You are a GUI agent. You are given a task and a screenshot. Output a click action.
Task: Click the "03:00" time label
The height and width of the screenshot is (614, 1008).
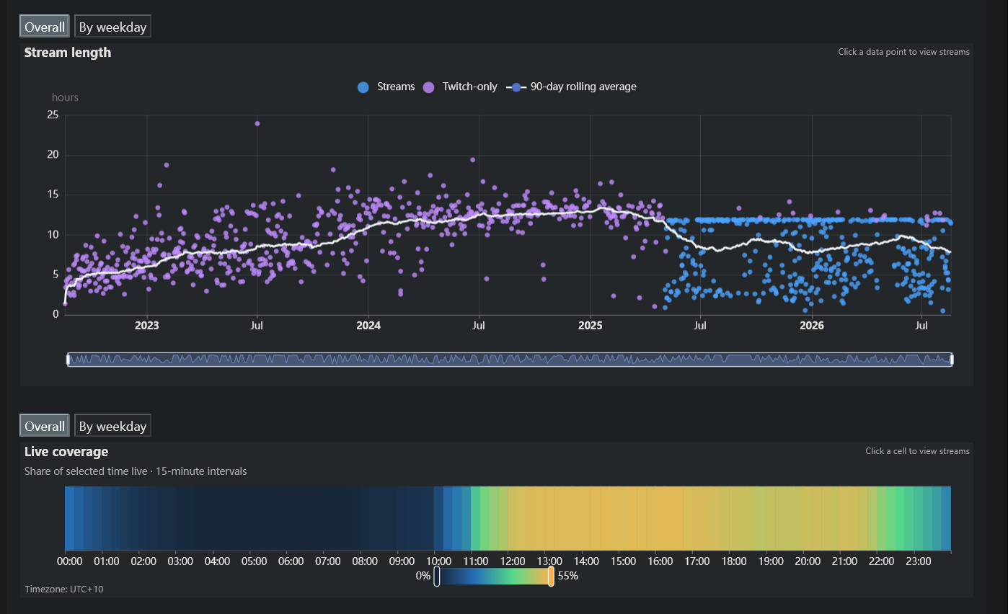pos(180,561)
